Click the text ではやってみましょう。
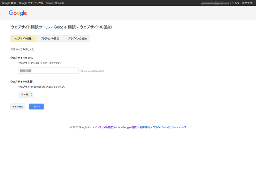This screenshot has height=192, width=256. [x=22, y=49]
